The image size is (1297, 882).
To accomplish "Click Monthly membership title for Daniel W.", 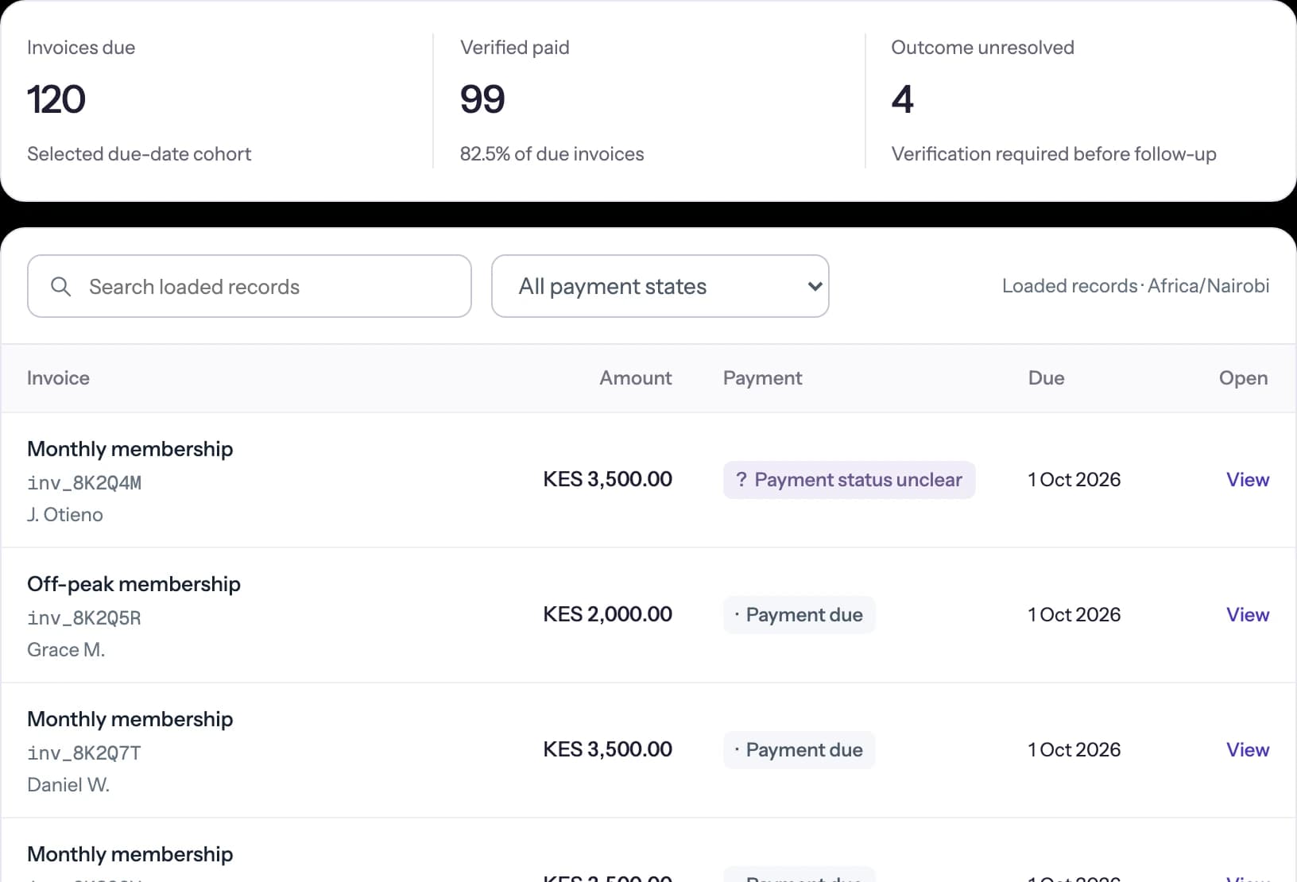I will [130, 719].
